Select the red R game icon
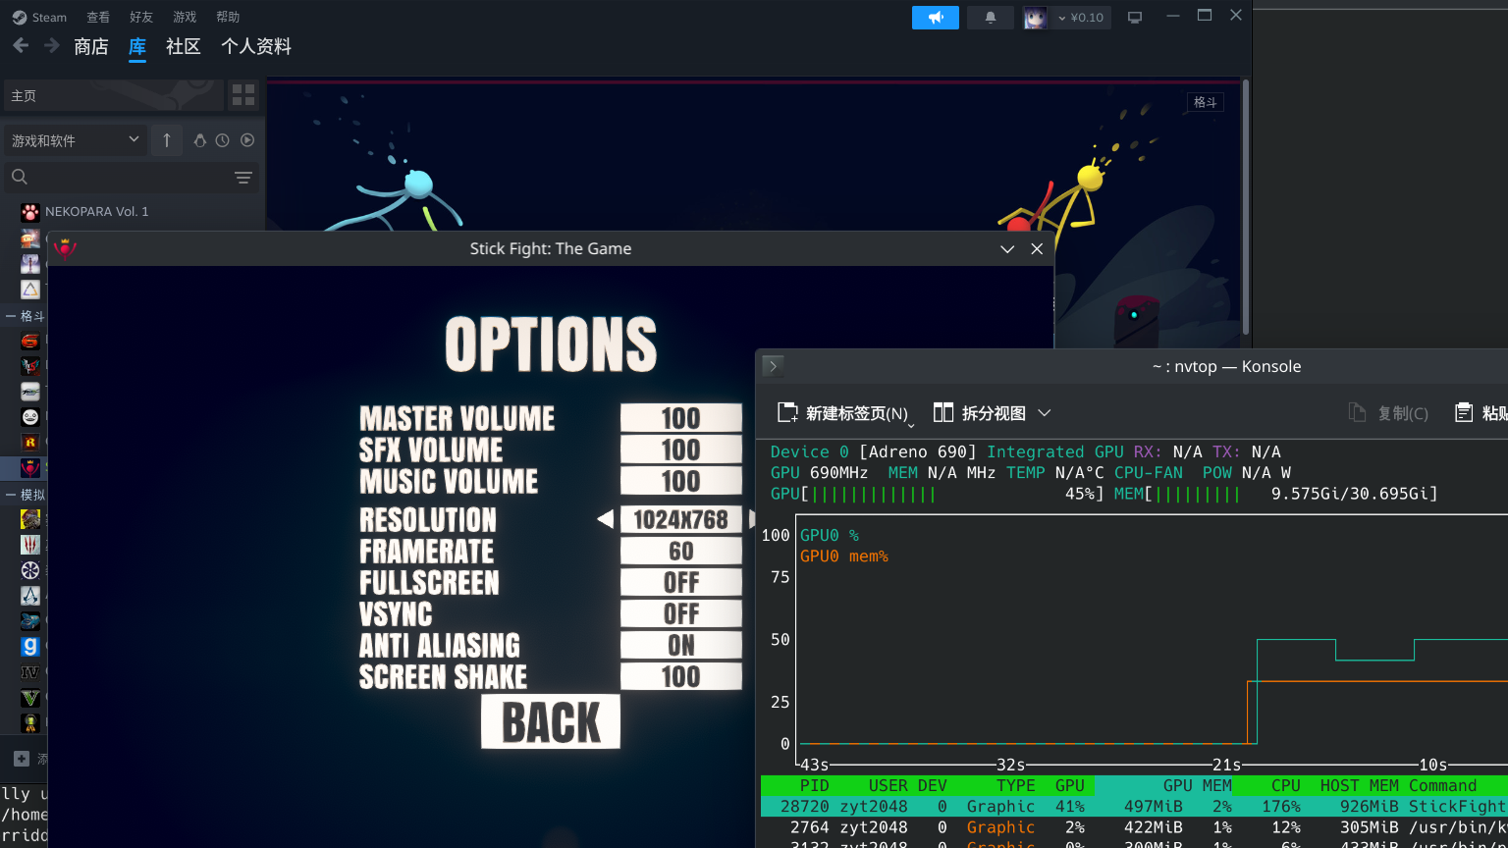The image size is (1508, 848). pyautogui.click(x=30, y=443)
